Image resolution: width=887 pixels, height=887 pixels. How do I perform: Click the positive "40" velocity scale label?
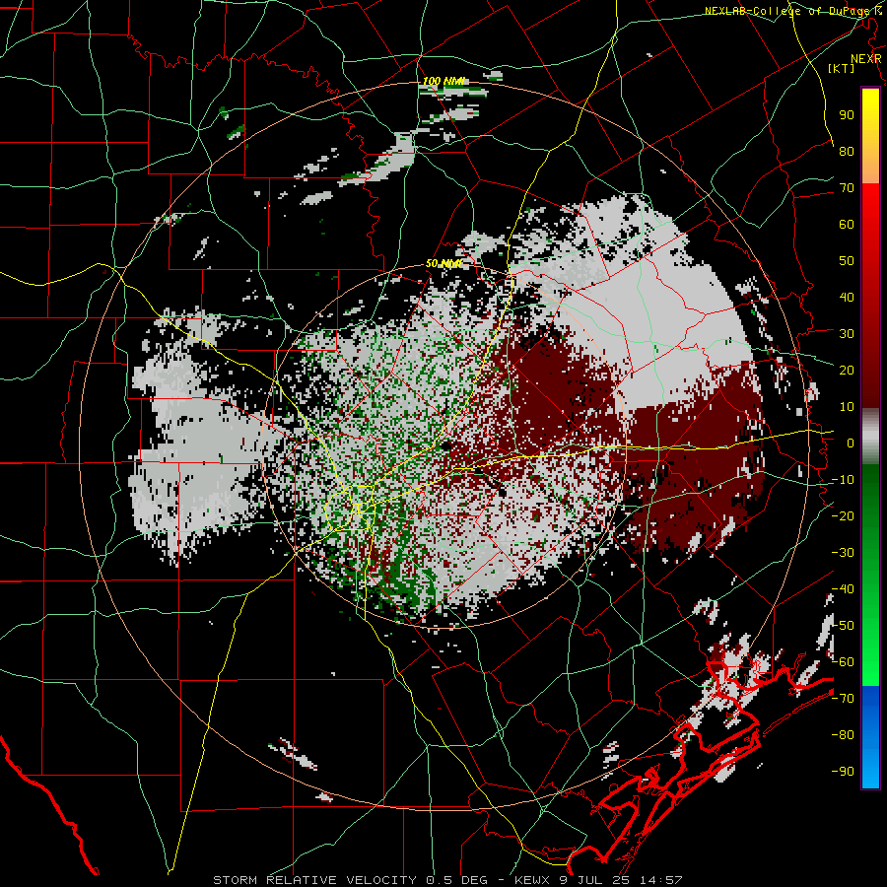[x=847, y=297]
